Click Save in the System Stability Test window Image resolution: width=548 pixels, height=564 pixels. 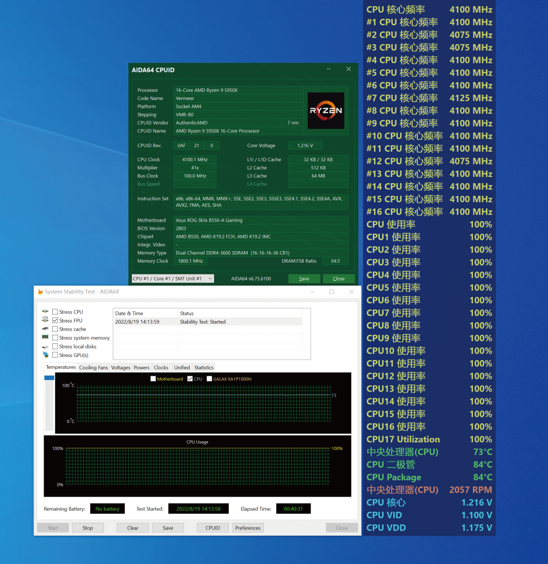pyautogui.click(x=167, y=528)
